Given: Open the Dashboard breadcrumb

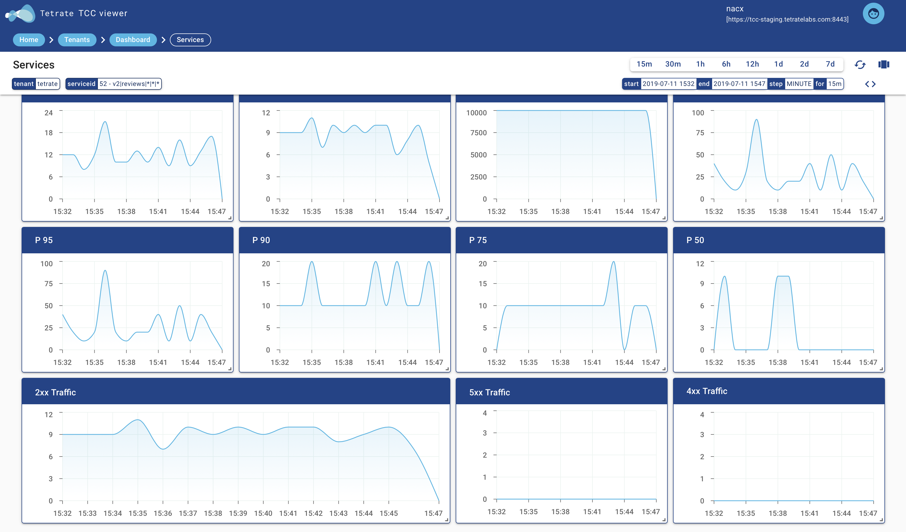Looking at the screenshot, I should tap(133, 40).
